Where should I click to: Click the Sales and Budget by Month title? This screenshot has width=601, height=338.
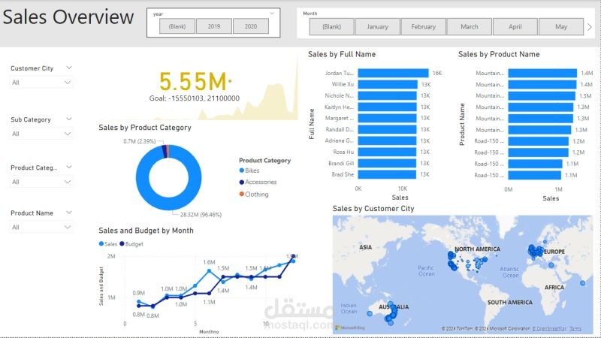click(146, 231)
